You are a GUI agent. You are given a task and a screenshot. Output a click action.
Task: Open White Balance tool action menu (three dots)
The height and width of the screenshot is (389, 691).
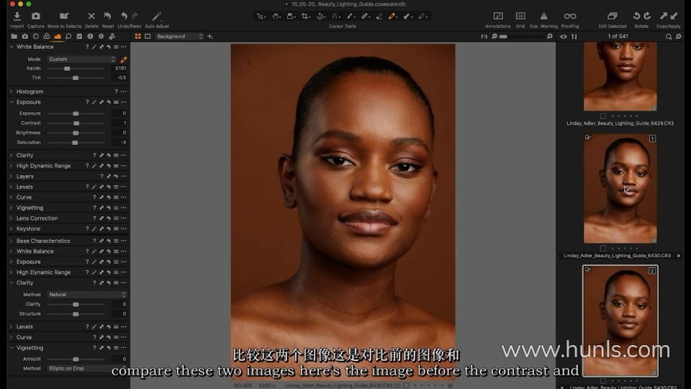124,47
